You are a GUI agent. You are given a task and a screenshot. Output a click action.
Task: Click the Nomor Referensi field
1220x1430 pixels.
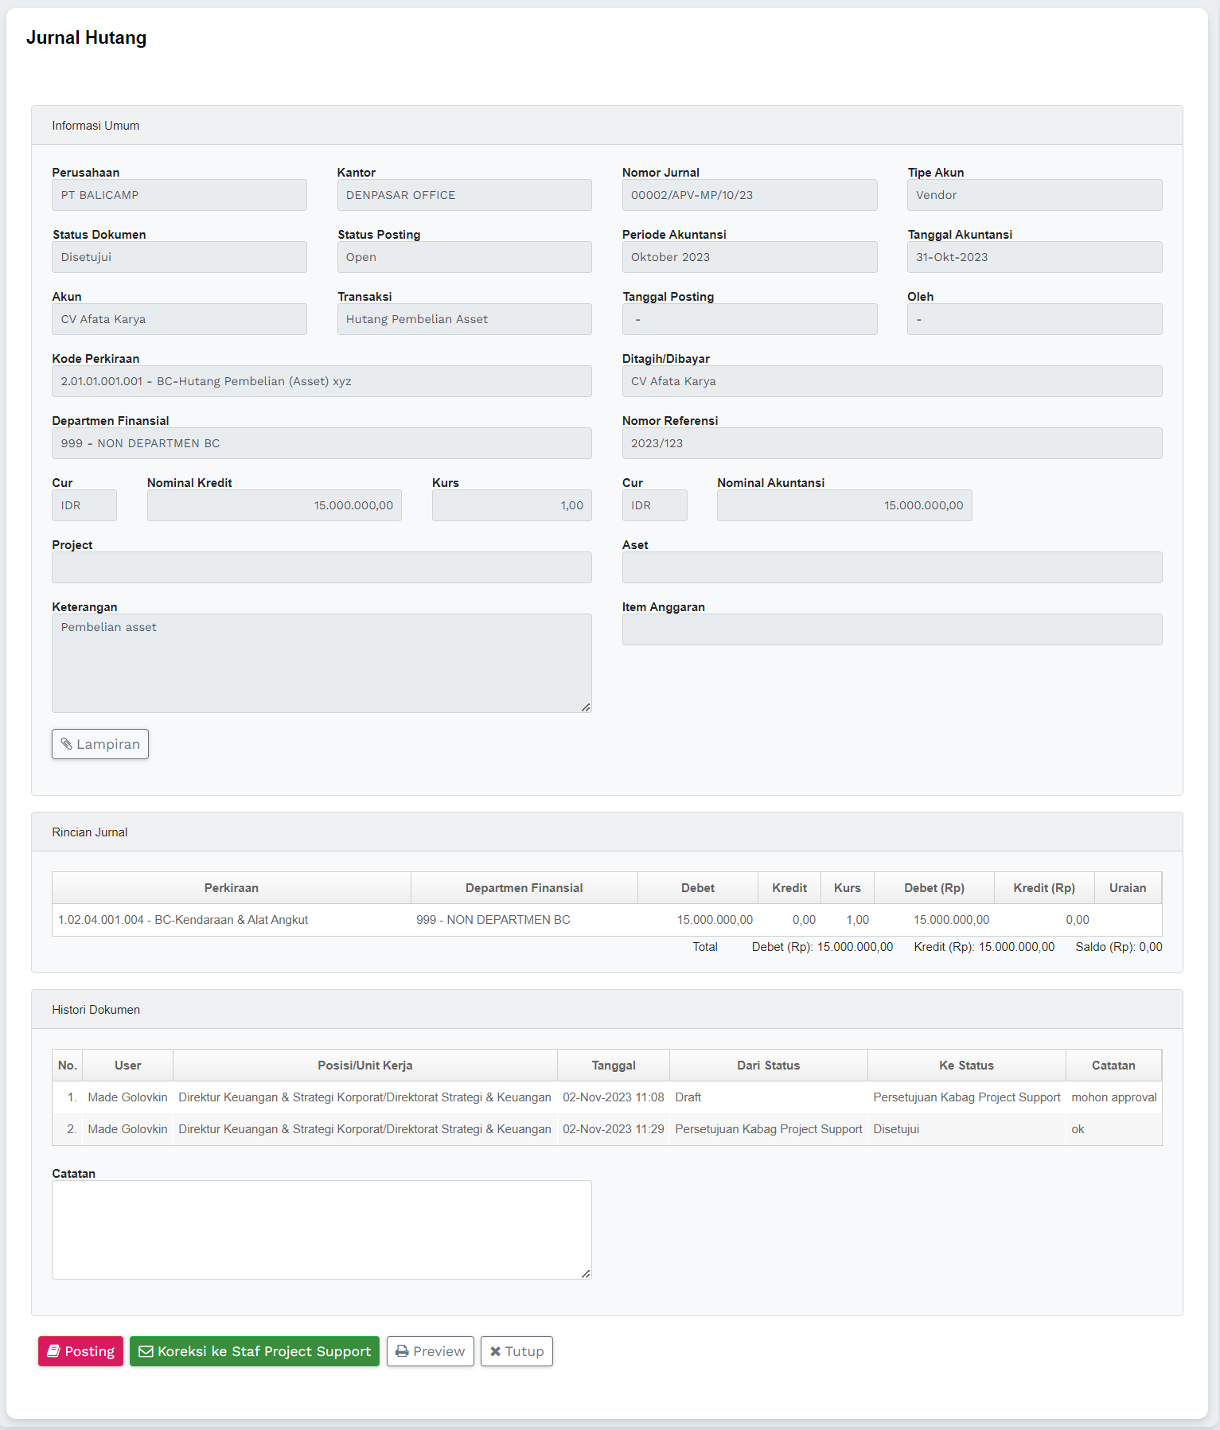pyautogui.click(x=891, y=443)
